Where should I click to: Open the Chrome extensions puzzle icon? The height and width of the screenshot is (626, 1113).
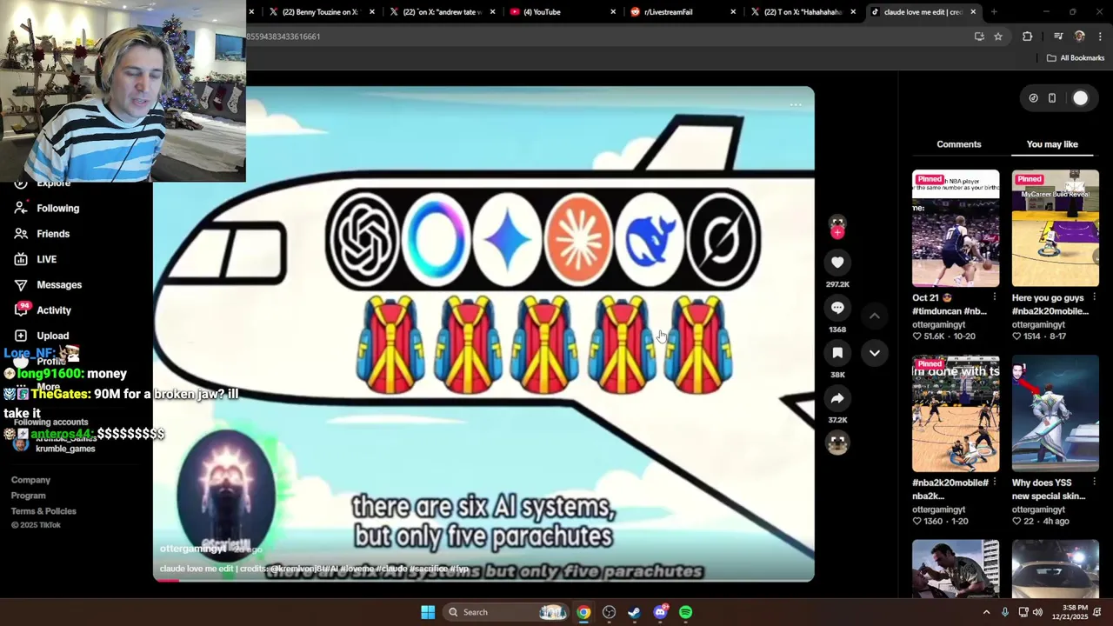click(x=1028, y=37)
